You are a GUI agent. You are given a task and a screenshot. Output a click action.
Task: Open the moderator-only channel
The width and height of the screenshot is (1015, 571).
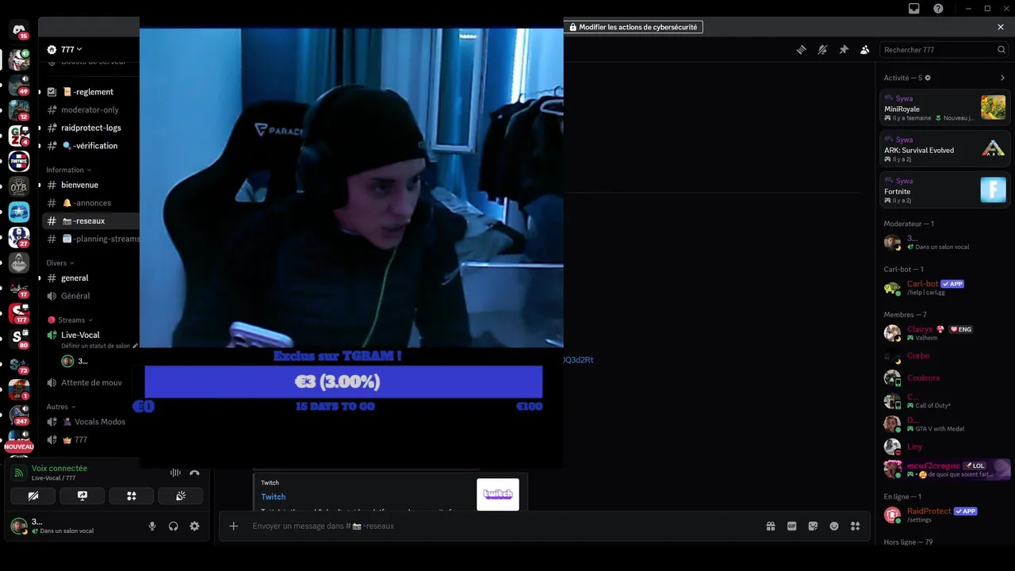point(90,109)
